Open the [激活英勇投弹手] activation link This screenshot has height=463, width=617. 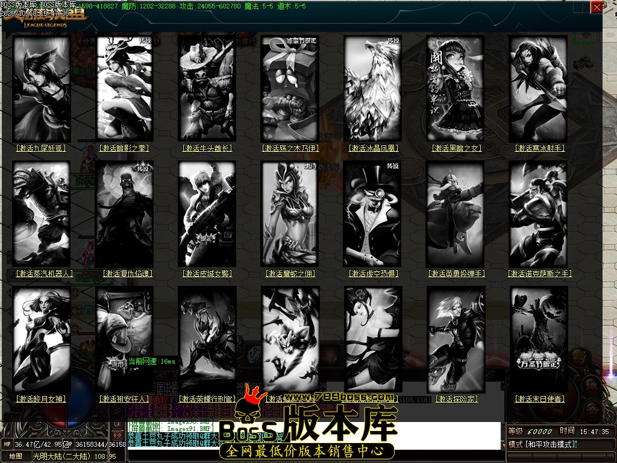456,274
